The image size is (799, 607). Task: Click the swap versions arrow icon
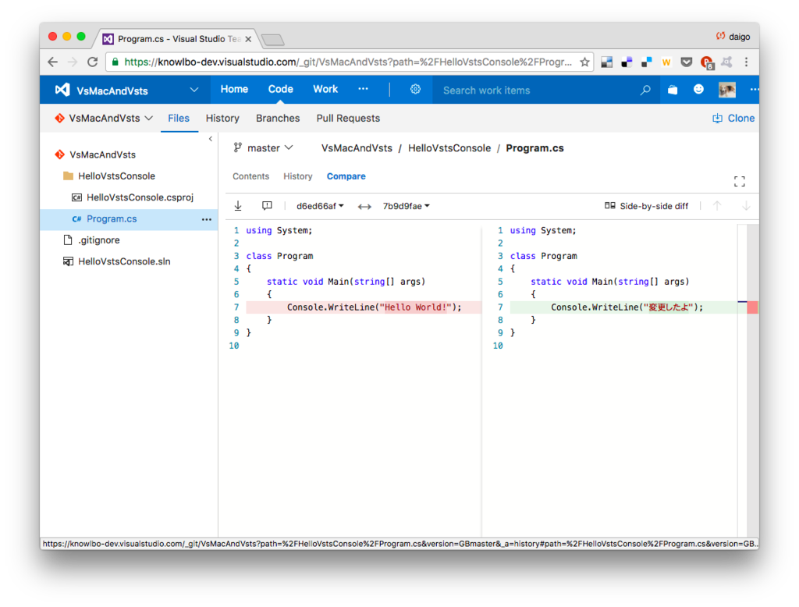click(x=364, y=207)
